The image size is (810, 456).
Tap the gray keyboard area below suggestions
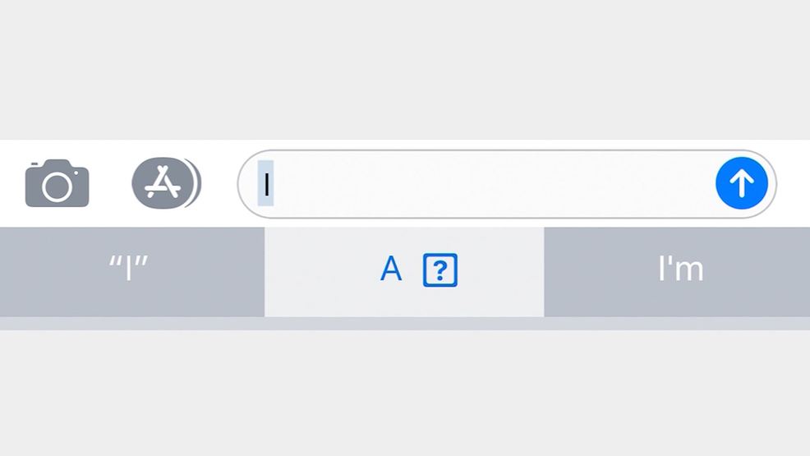point(405,393)
